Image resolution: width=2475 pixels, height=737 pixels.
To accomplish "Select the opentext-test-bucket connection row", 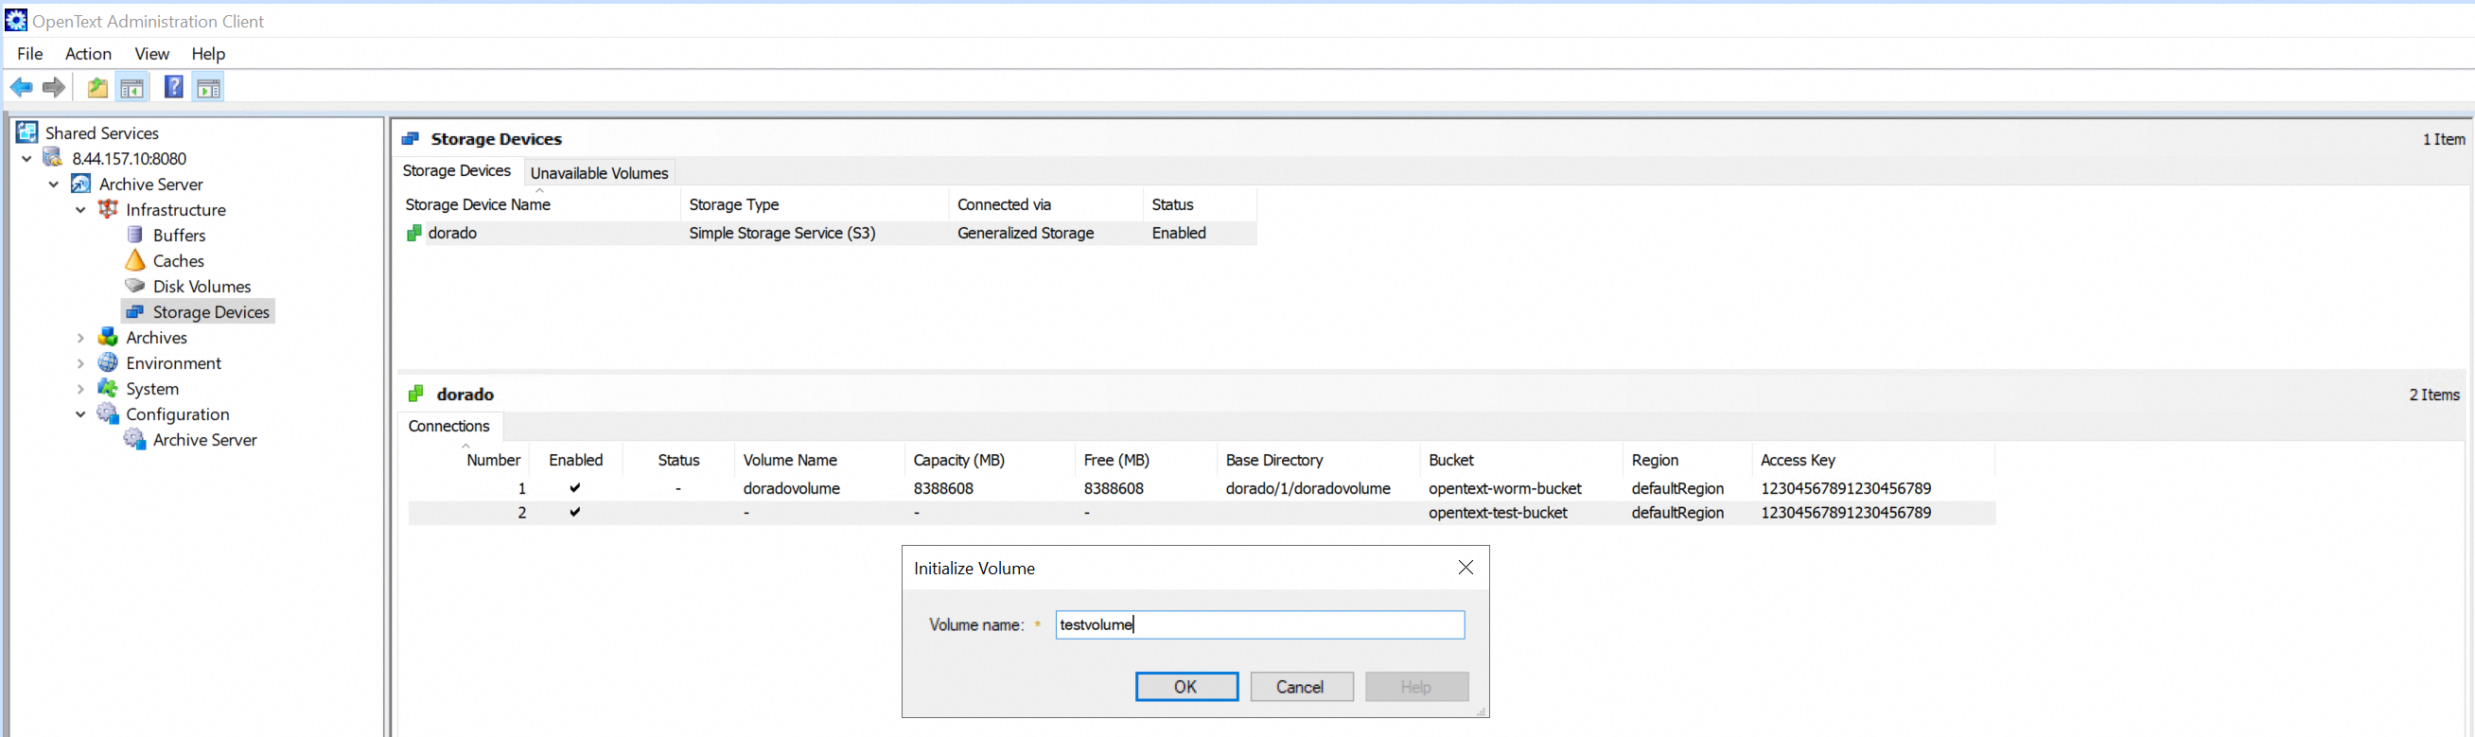I will pos(1201,512).
